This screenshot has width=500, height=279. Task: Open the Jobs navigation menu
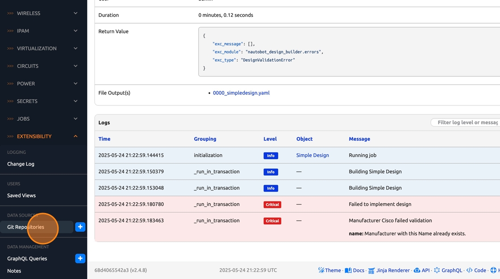23,119
